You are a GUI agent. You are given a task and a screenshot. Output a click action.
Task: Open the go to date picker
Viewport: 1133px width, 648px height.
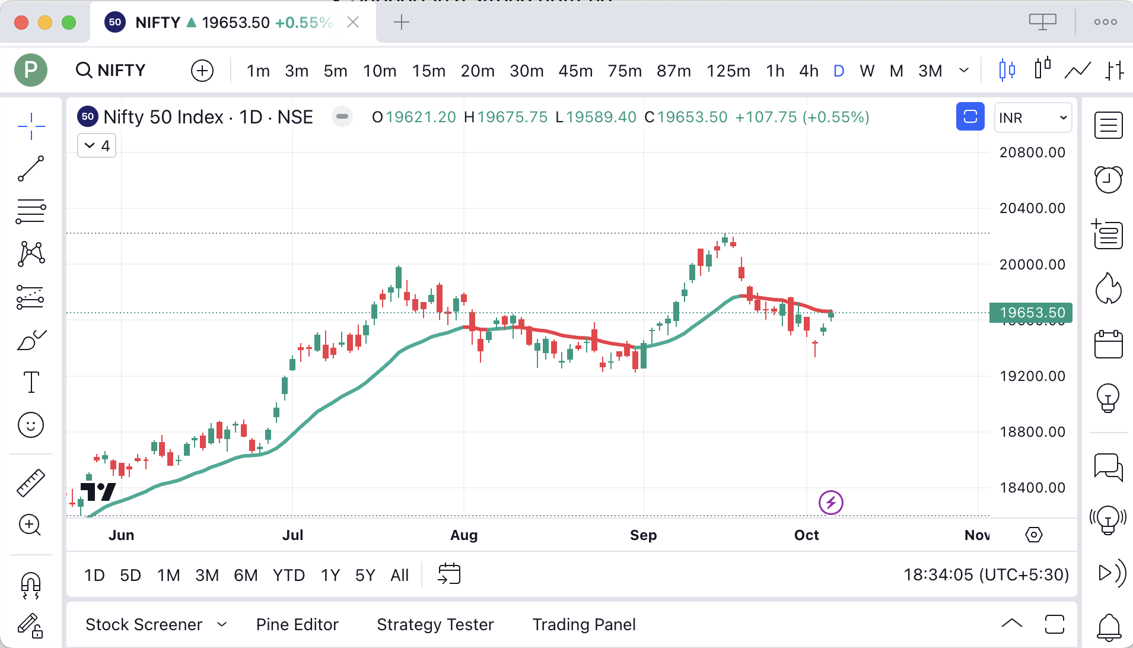click(x=449, y=574)
